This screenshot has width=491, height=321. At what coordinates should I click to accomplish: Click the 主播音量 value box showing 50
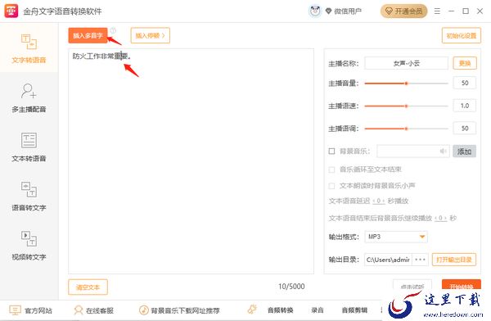tap(465, 83)
